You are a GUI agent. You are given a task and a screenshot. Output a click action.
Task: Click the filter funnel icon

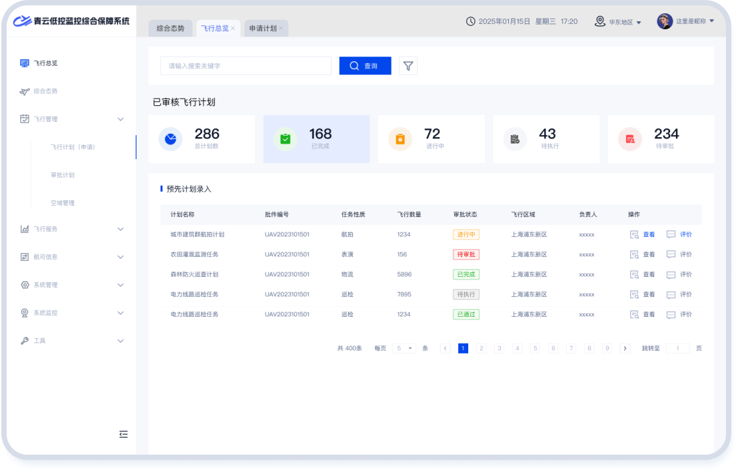(408, 66)
